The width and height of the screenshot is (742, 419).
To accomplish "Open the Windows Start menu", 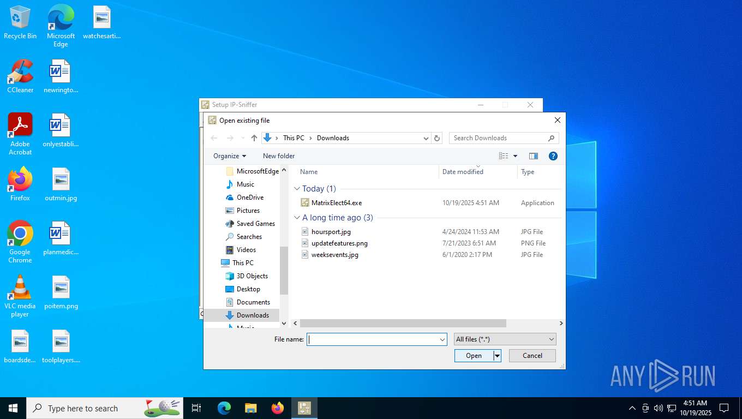I will click(x=13, y=408).
